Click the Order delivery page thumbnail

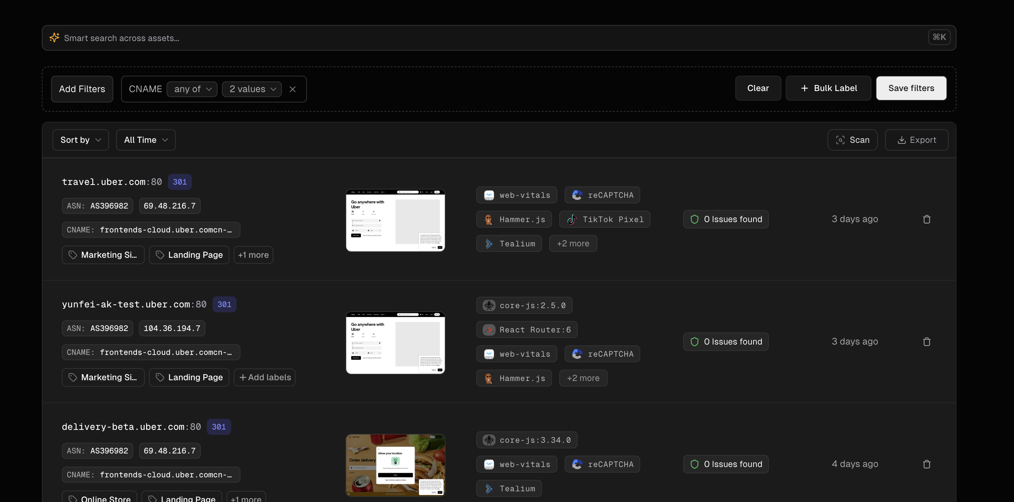[395, 465]
